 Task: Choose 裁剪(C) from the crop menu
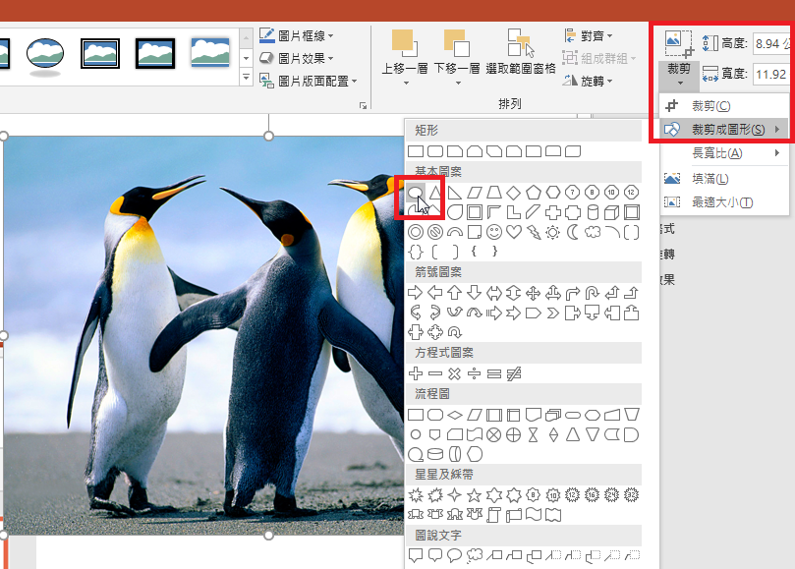724,105
